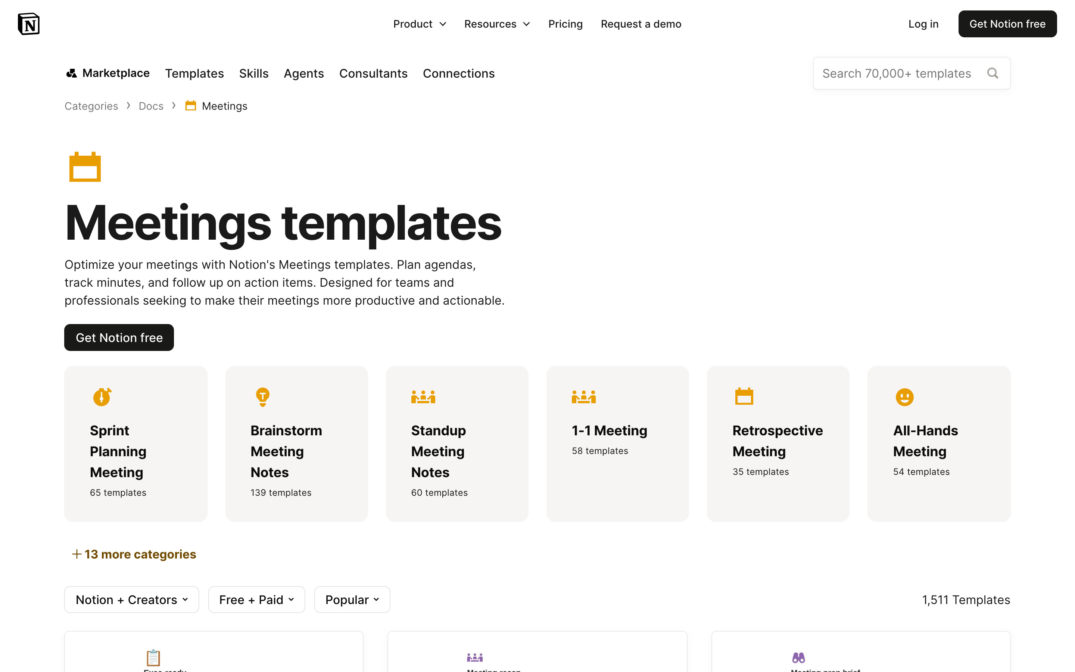Expand 13 more categories
This screenshot has height=672, width=1075.
tap(134, 554)
